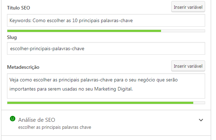Screen dimensions: 216x140
Task: Click the Slug label
Action: 12,38
